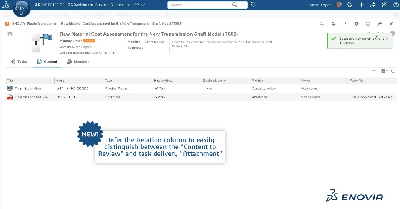The height and width of the screenshot is (209, 400).
Task: Click the route title heading
Action: (149, 34)
